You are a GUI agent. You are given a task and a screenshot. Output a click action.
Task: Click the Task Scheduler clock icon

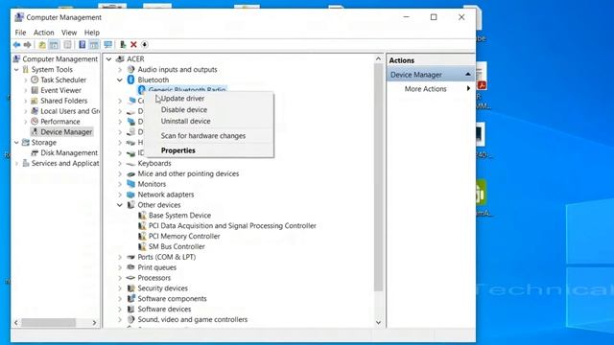pyautogui.click(x=35, y=80)
